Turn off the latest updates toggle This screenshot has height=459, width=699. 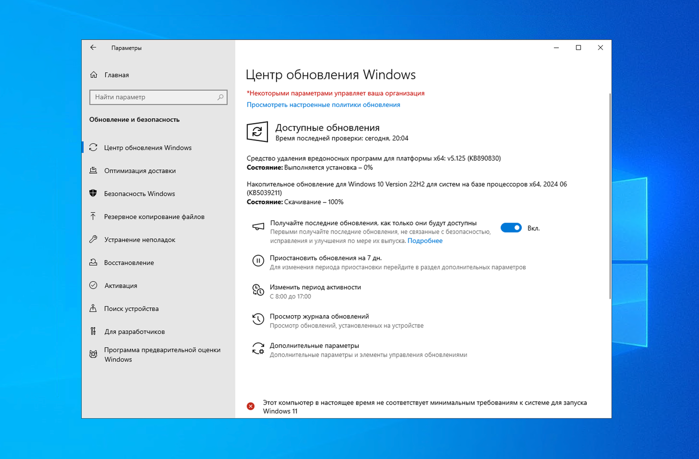(x=511, y=228)
